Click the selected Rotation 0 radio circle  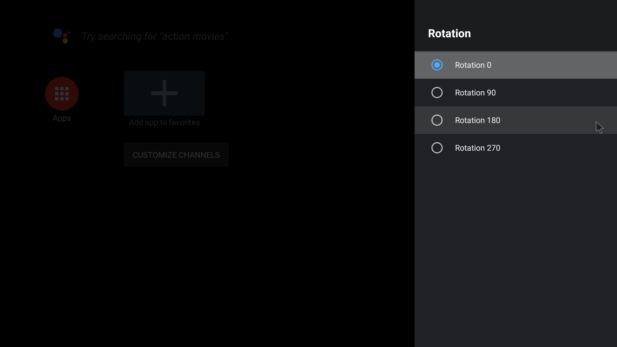437,65
